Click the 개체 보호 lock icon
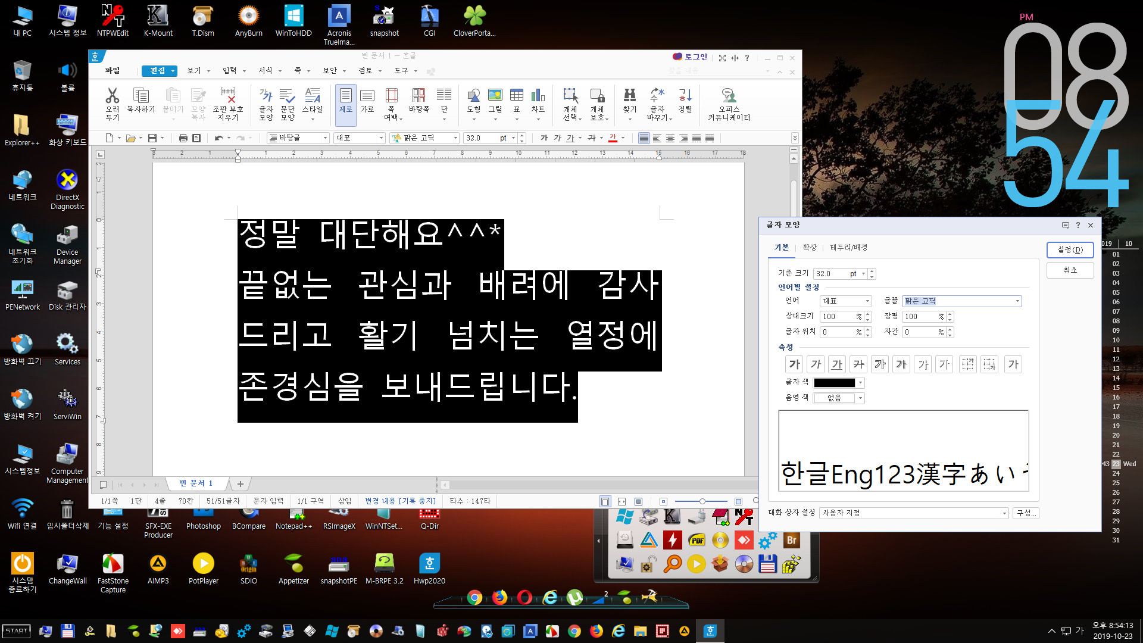Screen dimensions: 1143x643 click(x=597, y=104)
